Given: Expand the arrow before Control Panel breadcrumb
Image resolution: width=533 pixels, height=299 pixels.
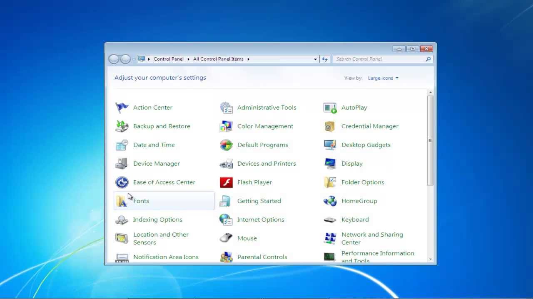Looking at the screenshot, I should [149, 59].
